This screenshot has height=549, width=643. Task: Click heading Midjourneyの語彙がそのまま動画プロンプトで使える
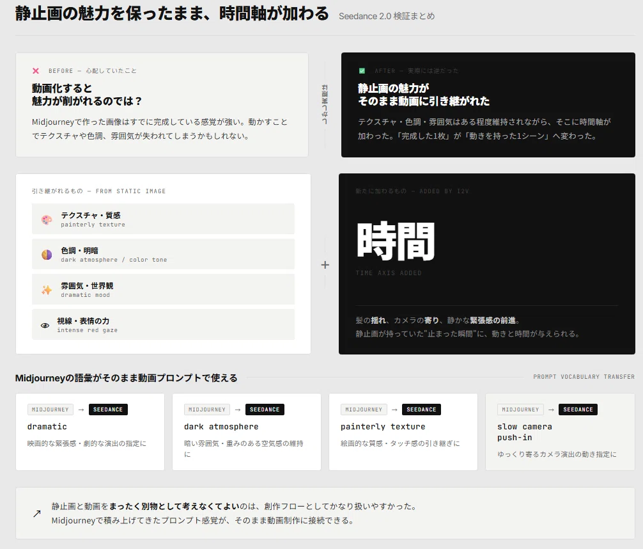pos(127,378)
